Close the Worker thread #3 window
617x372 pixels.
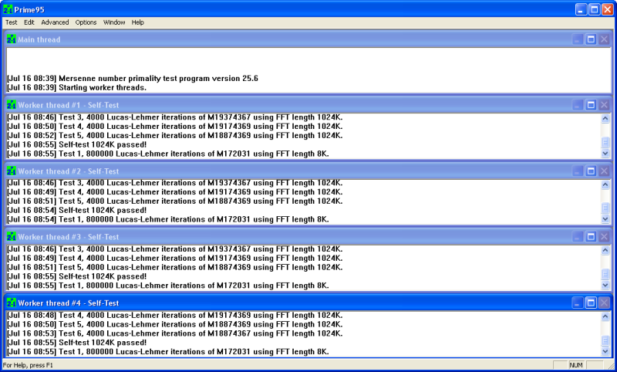(x=604, y=237)
